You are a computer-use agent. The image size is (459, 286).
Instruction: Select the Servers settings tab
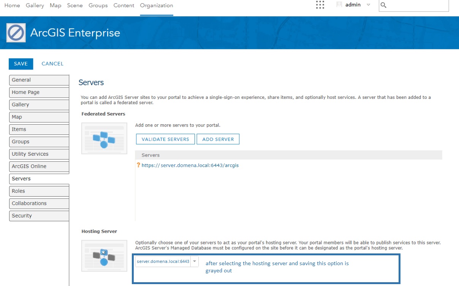point(39,178)
